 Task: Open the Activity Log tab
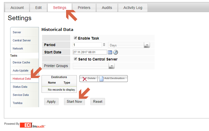tap(133, 8)
